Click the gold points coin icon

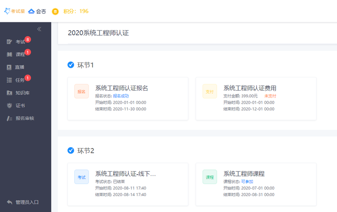[55, 11]
